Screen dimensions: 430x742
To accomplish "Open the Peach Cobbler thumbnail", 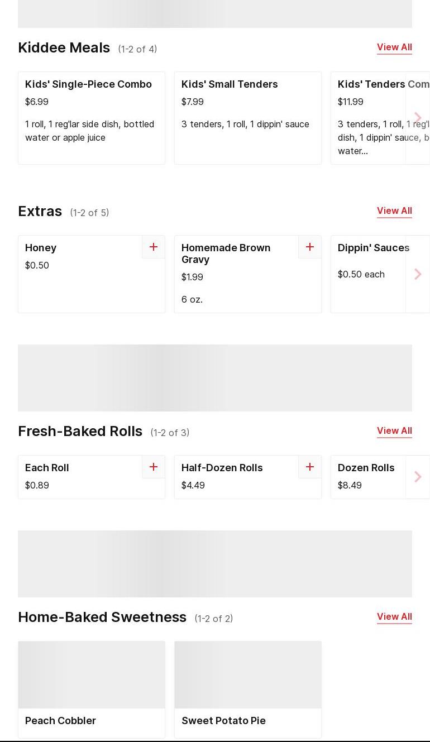I will [x=92, y=675].
